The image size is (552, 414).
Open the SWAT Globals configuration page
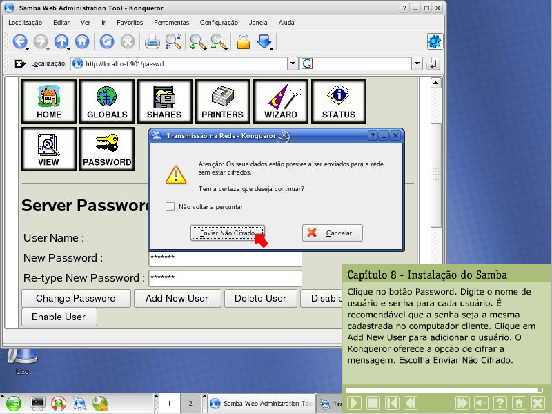107,101
